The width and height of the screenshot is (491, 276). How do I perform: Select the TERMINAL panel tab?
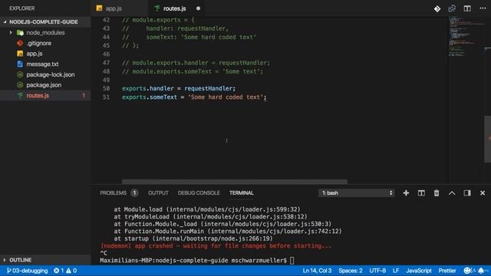click(242, 193)
